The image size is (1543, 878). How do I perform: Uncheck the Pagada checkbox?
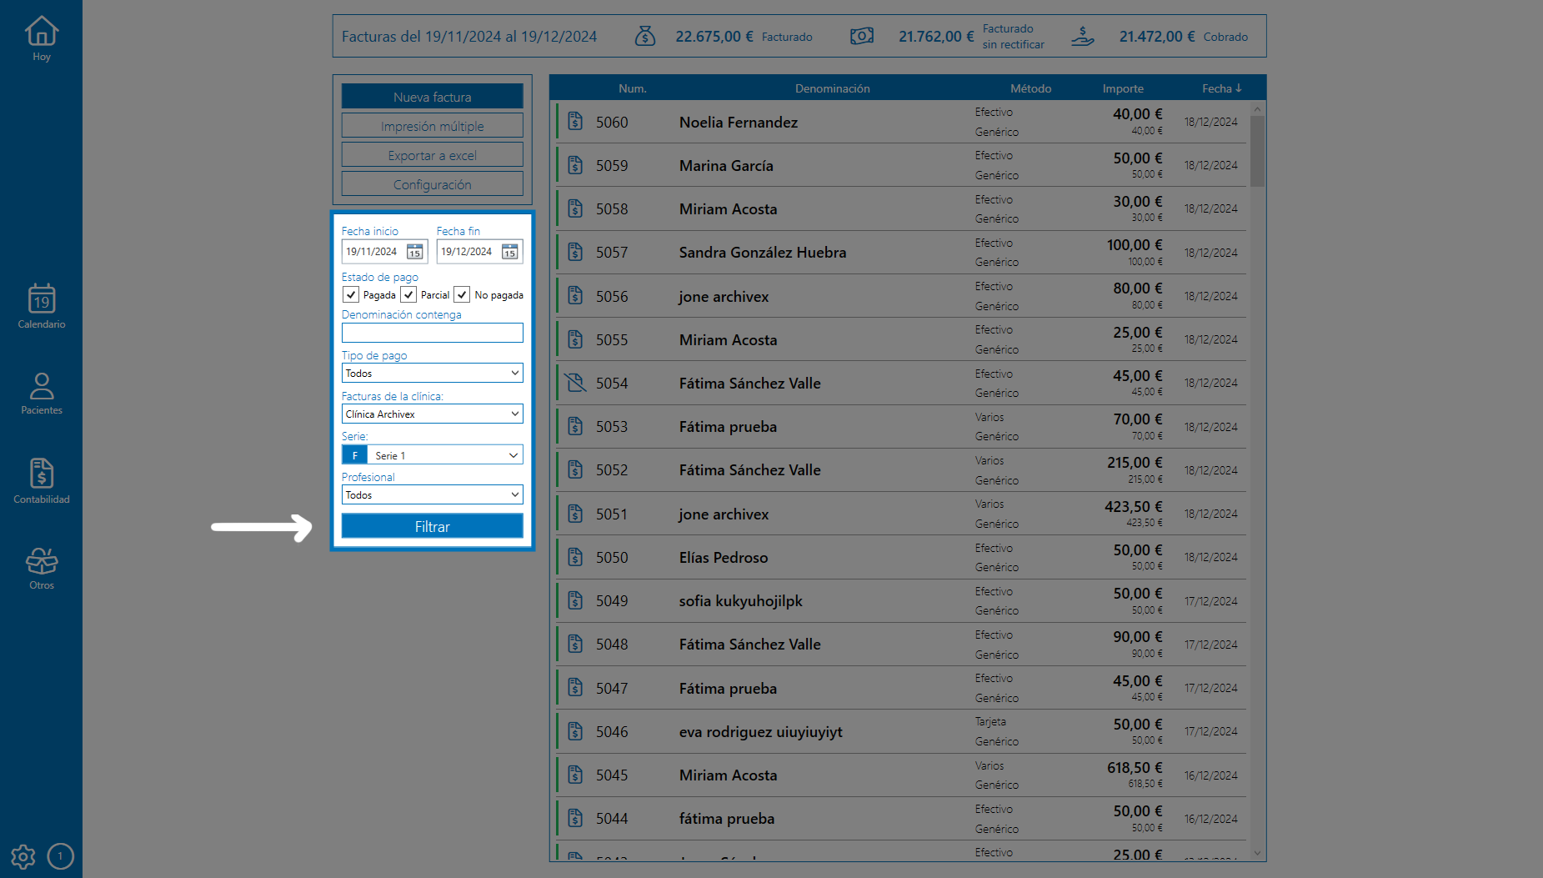[351, 295]
